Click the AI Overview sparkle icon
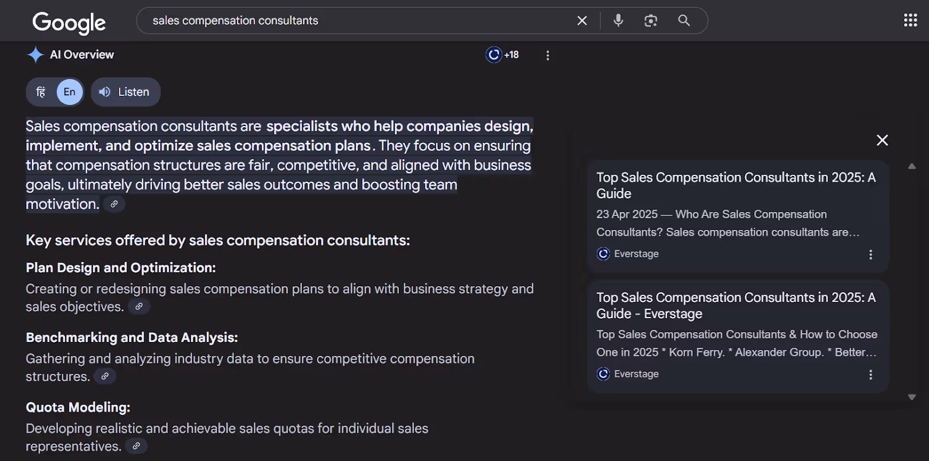 (35, 55)
